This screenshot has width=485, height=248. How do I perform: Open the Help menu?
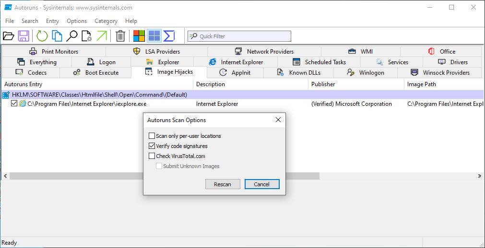[131, 21]
